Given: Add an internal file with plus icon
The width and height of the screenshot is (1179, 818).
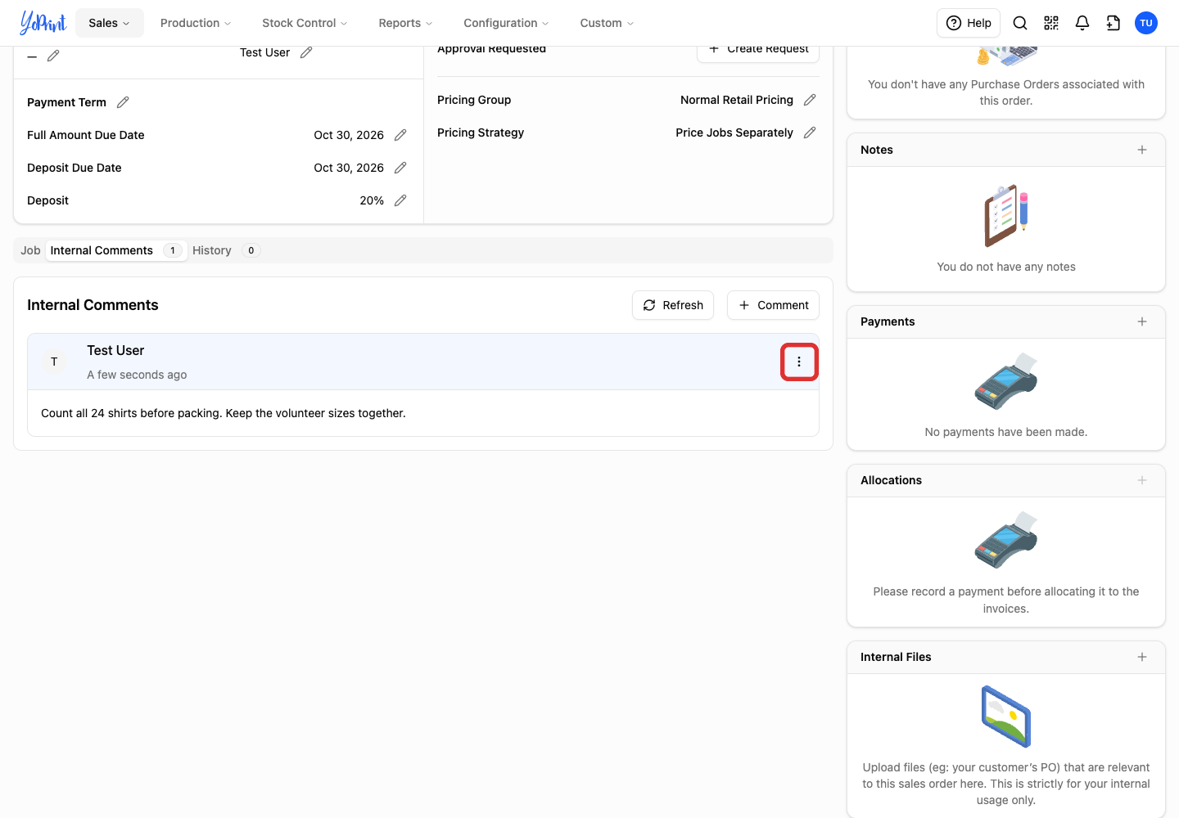Looking at the screenshot, I should click(x=1142, y=657).
